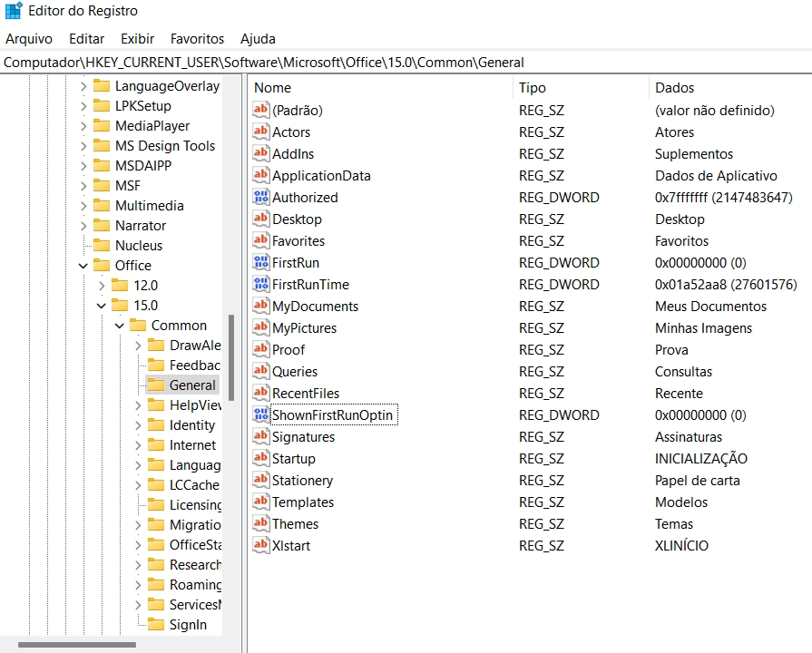The width and height of the screenshot is (812, 653).
Task: Collapse the 15.0 key under Office
Action: [102, 306]
